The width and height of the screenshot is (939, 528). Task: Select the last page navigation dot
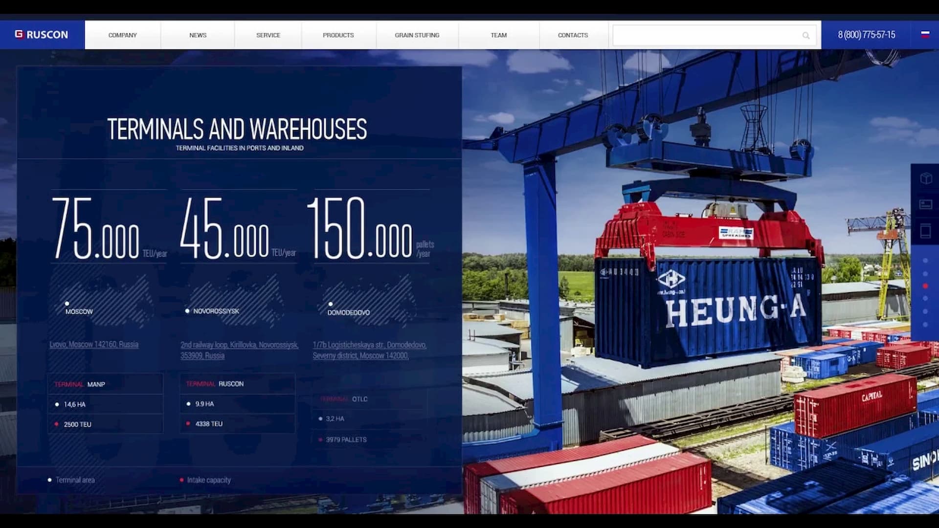point(925,324)
